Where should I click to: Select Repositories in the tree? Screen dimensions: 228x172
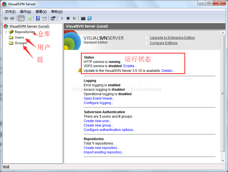pos(25,32)
